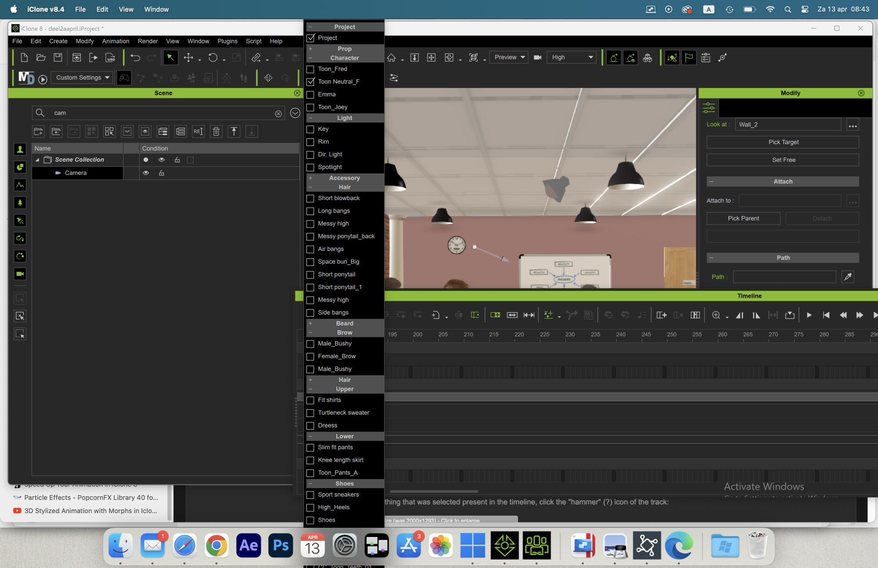The height and width of the screenshot is (568, 878).
Task: Check the Spotlight checkbox
Action: coord(310,167)
